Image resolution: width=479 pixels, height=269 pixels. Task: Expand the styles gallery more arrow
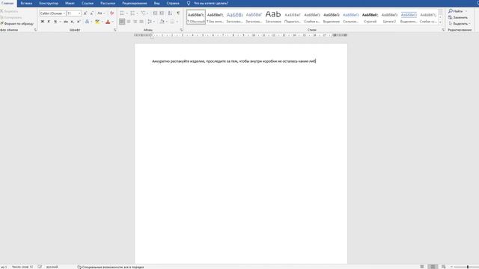coord(440,22)
